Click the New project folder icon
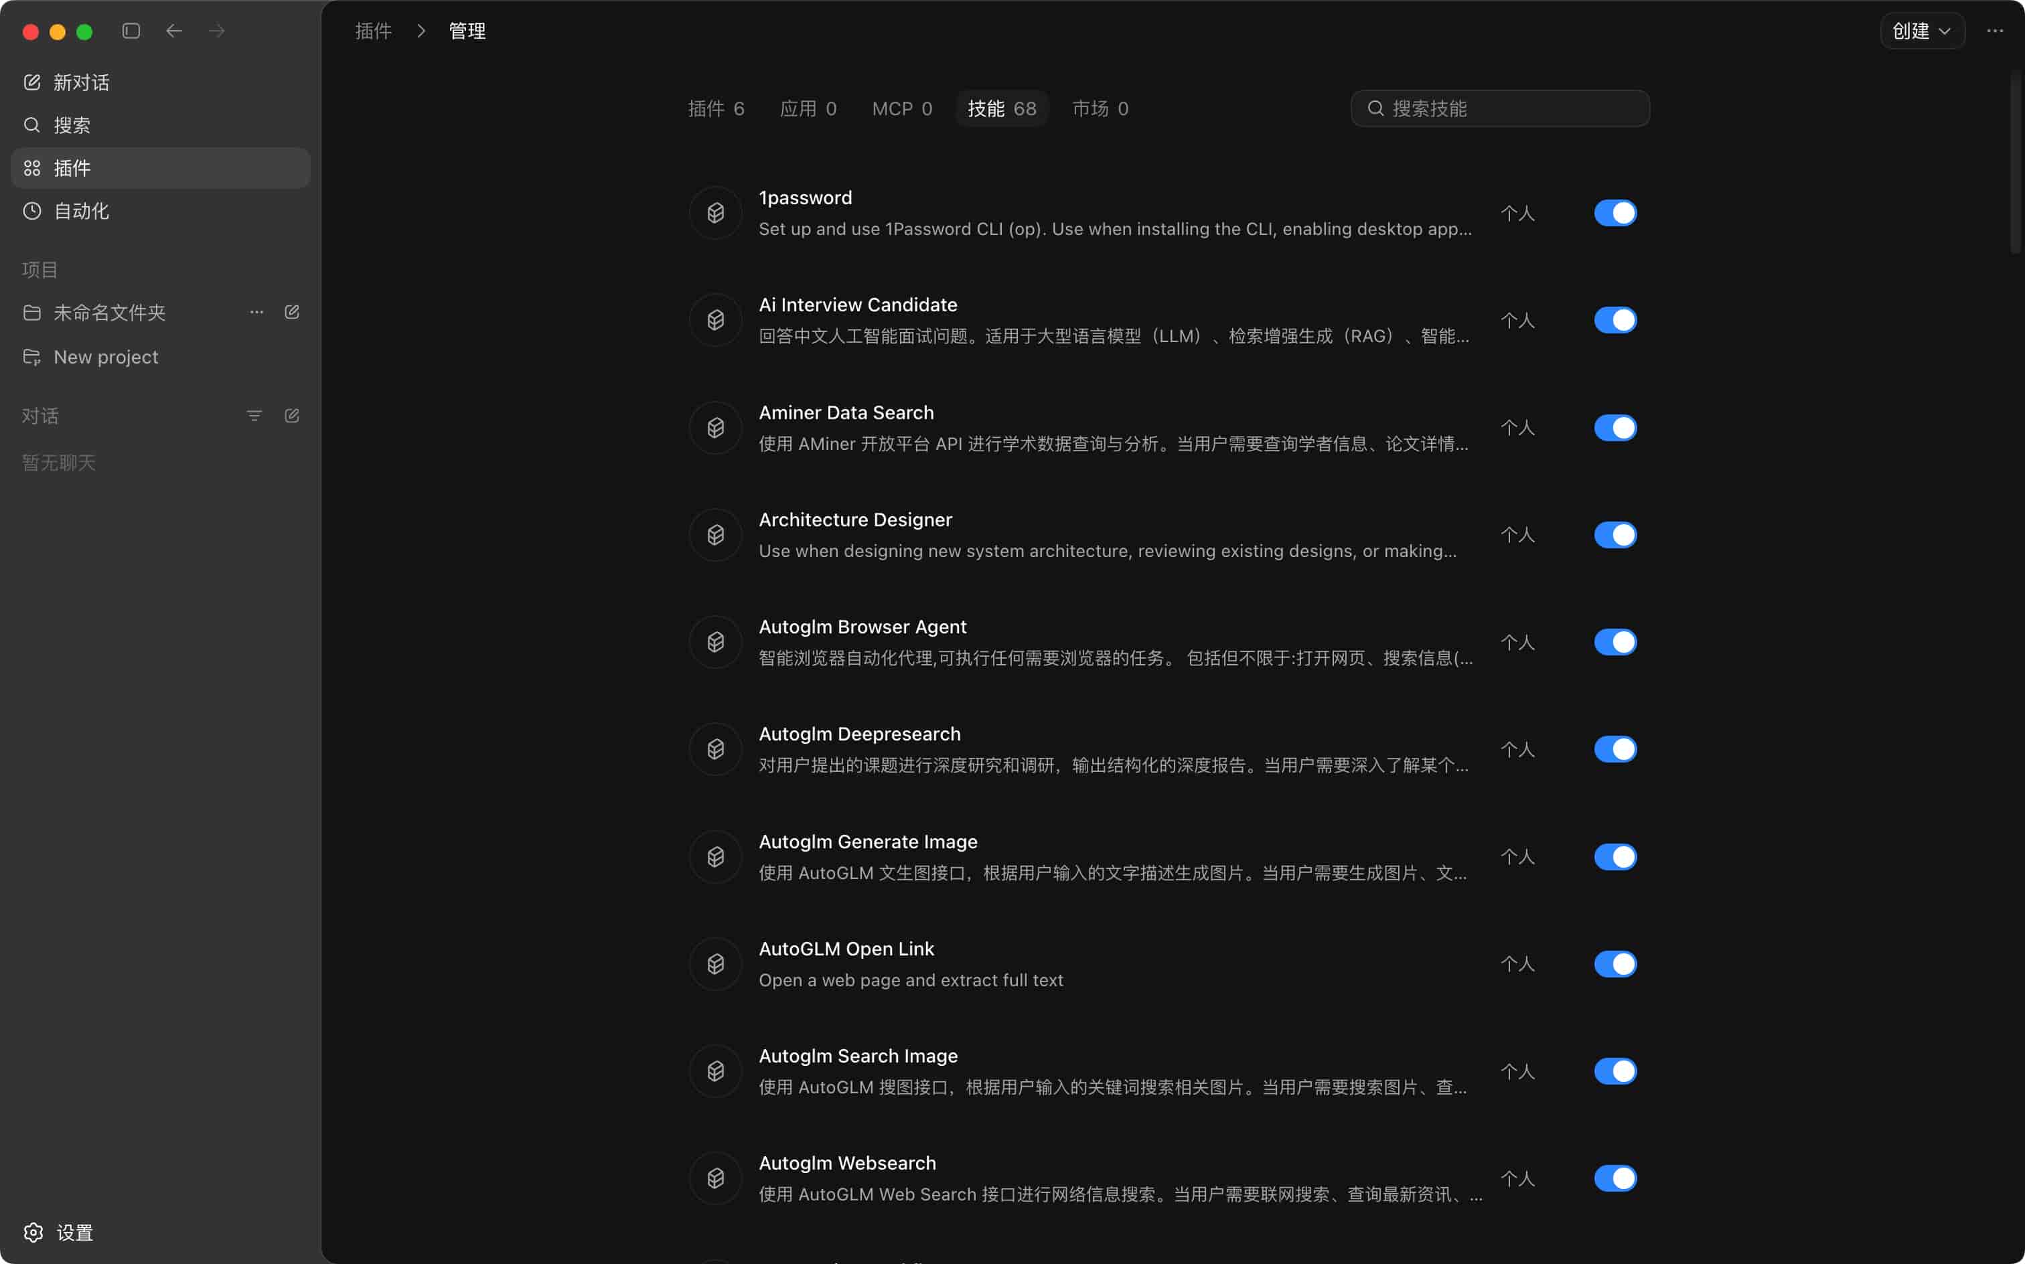The image size is (2025, 1264). (31, 357)
